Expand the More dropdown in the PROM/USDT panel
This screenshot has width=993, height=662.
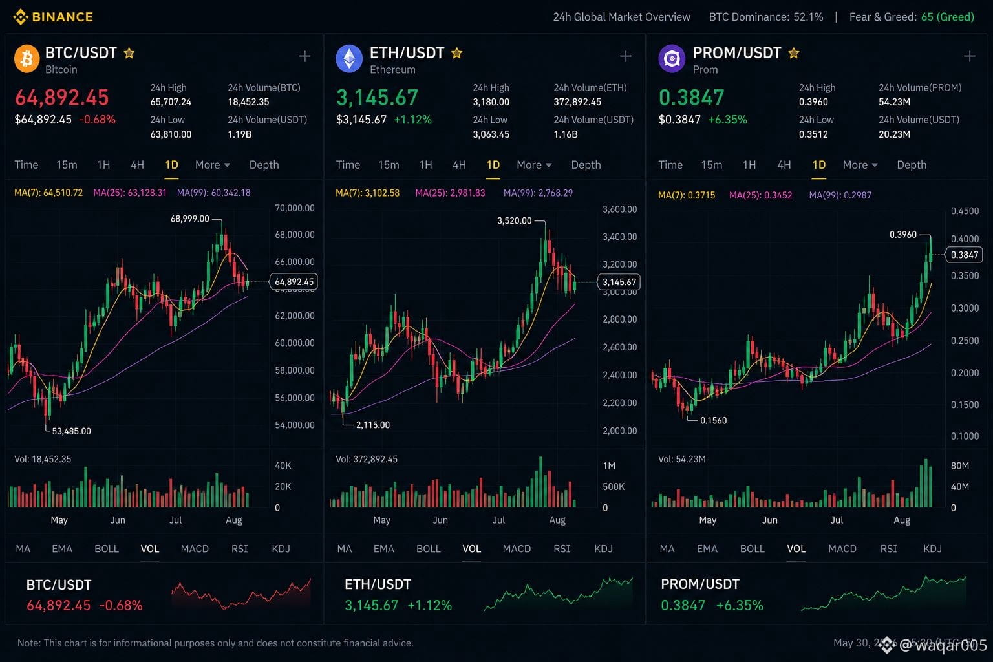pos(860,165)
